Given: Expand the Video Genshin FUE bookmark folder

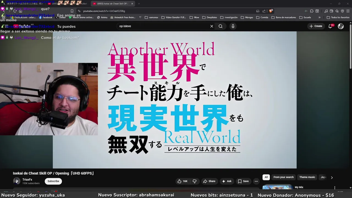Looking at the screenshot, I should (174, 17).
